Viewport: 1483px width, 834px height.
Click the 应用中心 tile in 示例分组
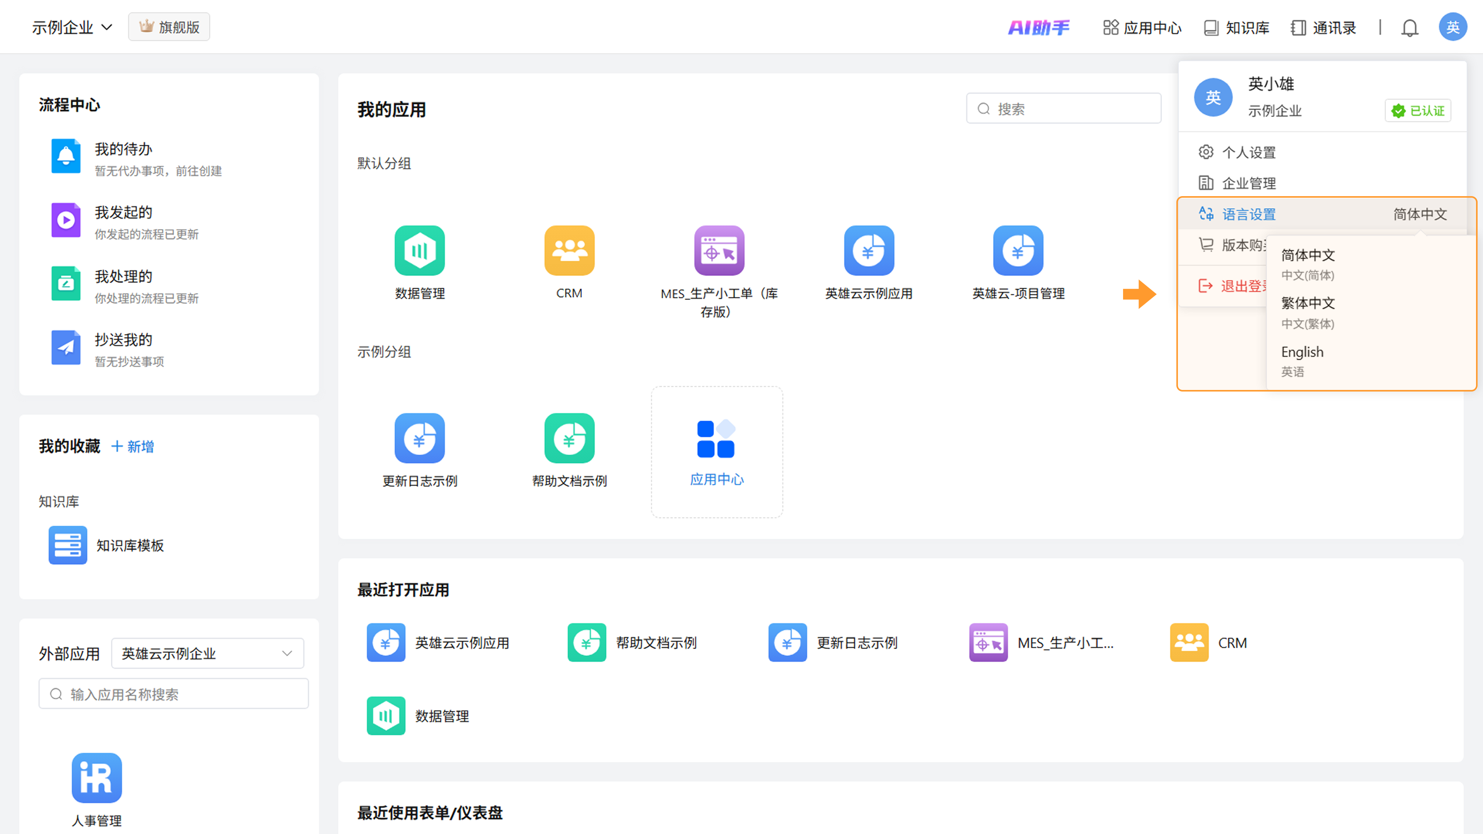point(716,452)
